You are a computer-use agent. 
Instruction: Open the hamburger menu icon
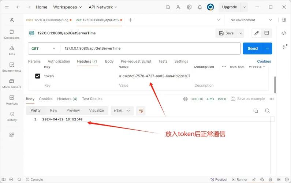point(7,7)
